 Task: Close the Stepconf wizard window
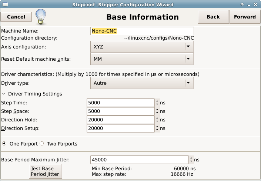click(255, 4)
